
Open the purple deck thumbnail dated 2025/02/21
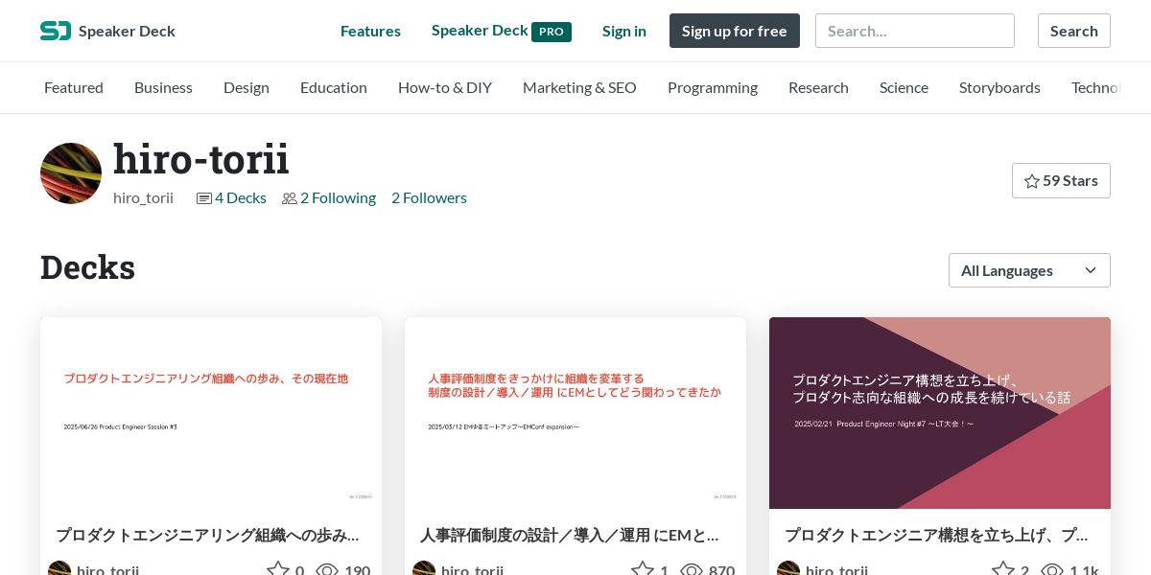pyautogui.click(x=940, y=413)
